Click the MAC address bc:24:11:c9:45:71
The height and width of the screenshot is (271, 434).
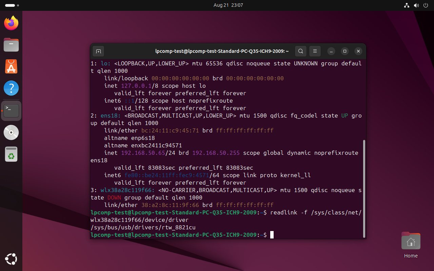170,130
